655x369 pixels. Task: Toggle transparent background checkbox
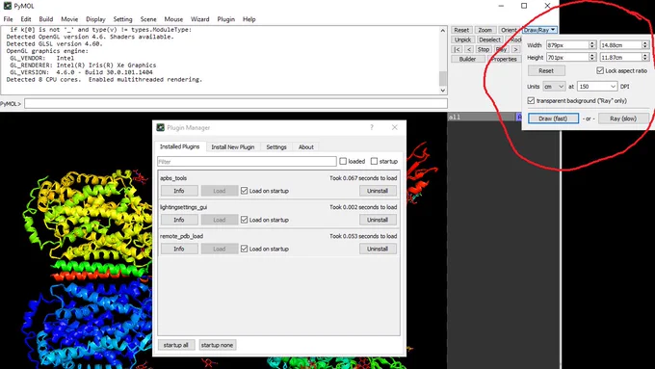coord(531,101)
